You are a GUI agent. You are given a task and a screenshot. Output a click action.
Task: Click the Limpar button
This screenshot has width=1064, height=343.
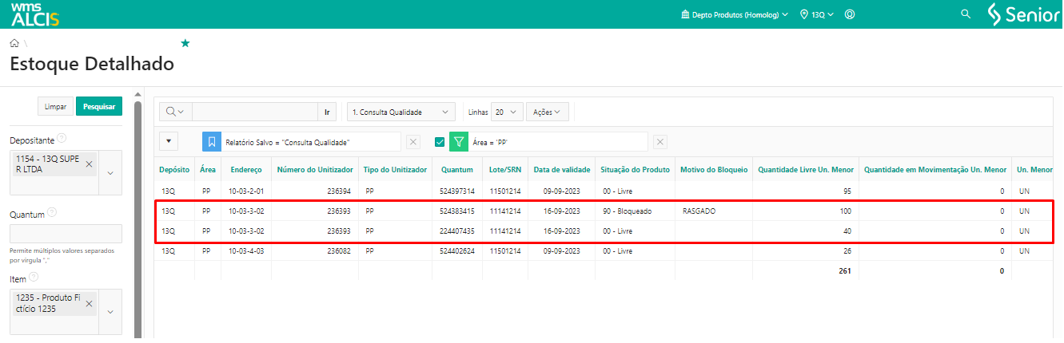55,107
